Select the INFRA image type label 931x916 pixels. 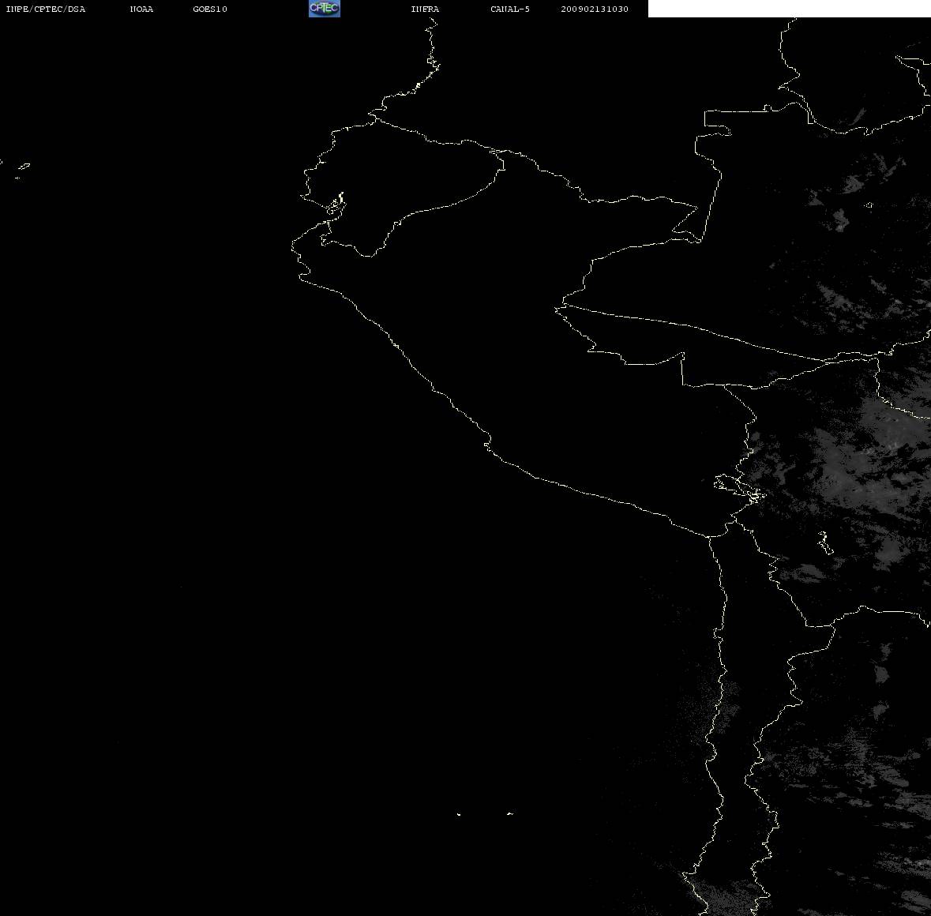(x=425, y=9)
